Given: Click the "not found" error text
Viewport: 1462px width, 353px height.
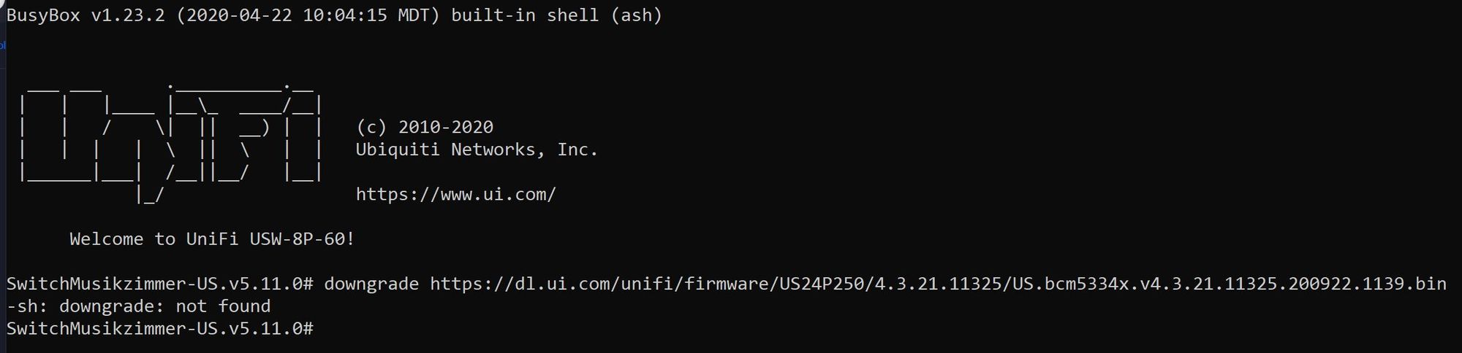Looking at the screenshot, I should click(x=223, y=306).
